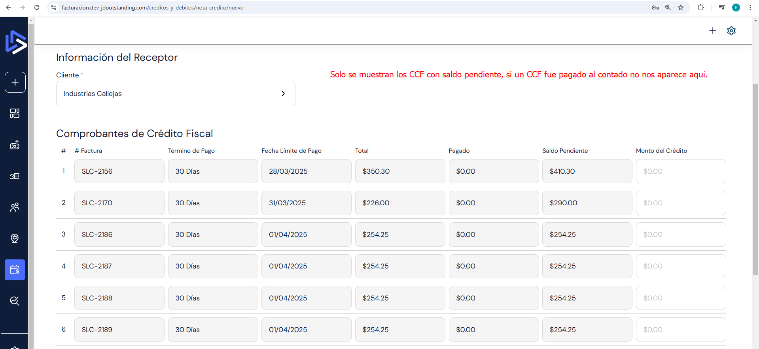Viewport: 759px width, 349px height.
Task: Click total $226.00
Action: (x=400, y=203)
